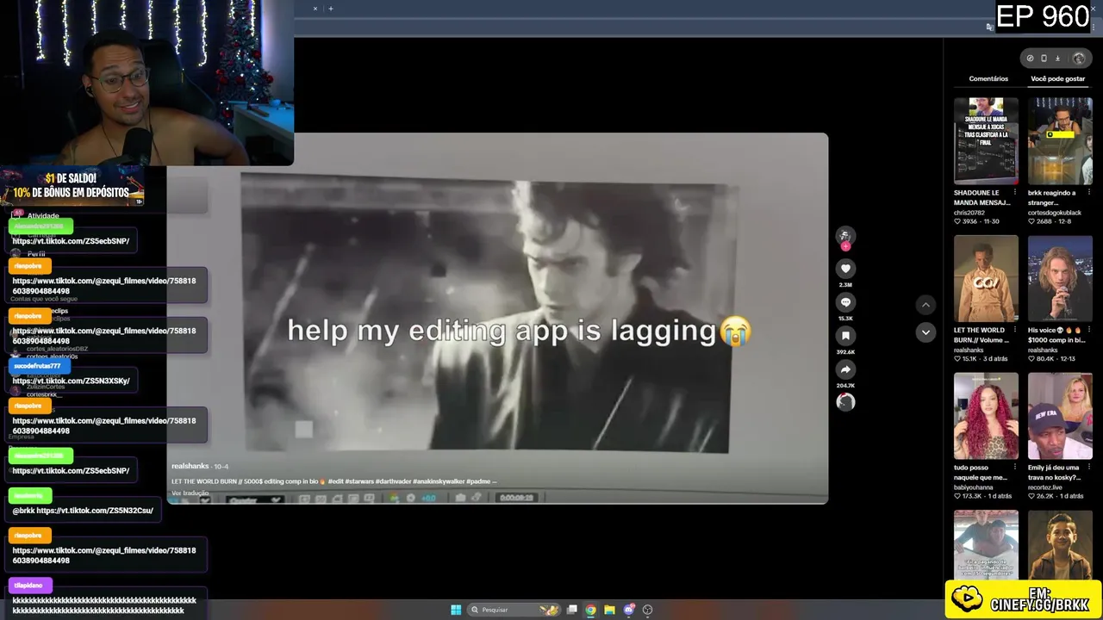Click the 3936 likes count on SHADOUNE video

click(969, 221)
